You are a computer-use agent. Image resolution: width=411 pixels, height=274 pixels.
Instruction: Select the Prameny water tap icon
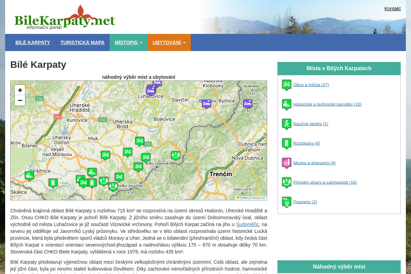point(286,202)
